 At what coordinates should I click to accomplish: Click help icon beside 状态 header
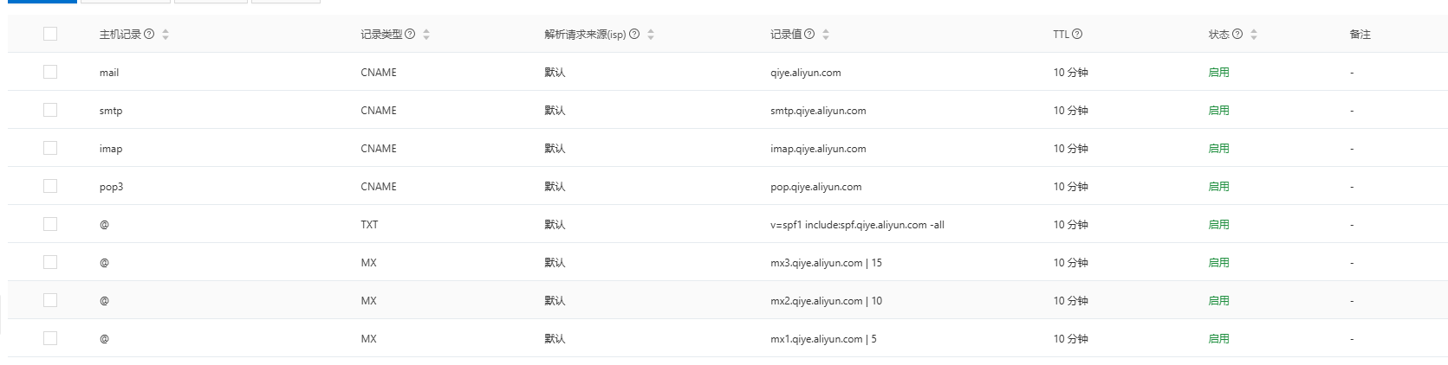(1237, 35)
